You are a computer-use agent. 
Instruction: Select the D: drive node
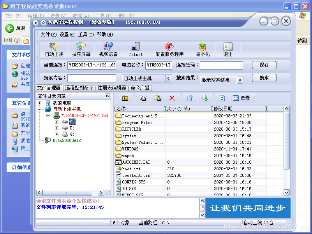tap(72, 128)
